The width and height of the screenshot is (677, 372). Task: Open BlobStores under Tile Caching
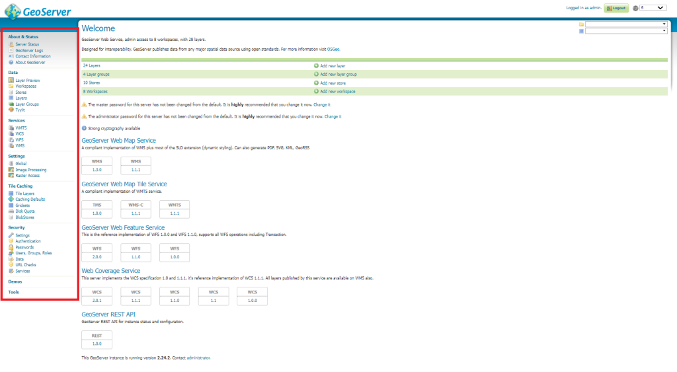[24, 217]
